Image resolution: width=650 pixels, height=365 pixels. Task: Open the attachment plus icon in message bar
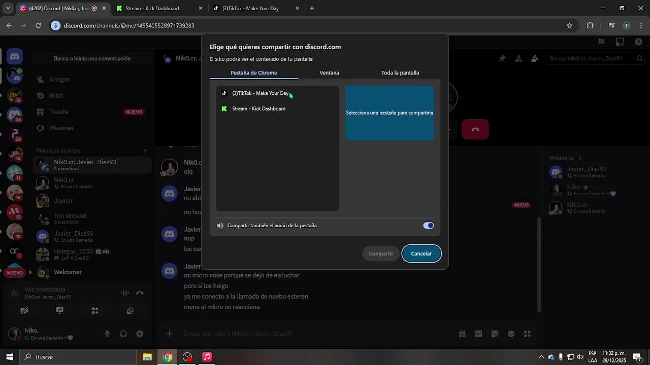pos(170,334)
